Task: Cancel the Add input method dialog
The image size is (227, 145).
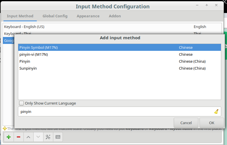Action: [x=186, y=123]
